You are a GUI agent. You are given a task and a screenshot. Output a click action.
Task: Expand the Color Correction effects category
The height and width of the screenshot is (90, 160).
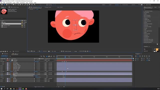click(143, 21)
